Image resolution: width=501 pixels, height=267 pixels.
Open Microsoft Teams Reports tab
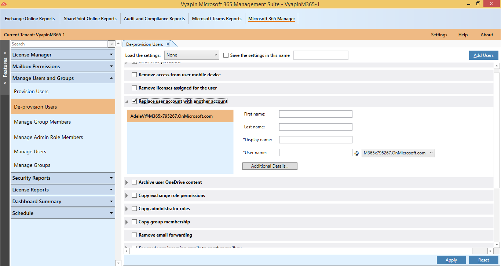tap(217, 19)
